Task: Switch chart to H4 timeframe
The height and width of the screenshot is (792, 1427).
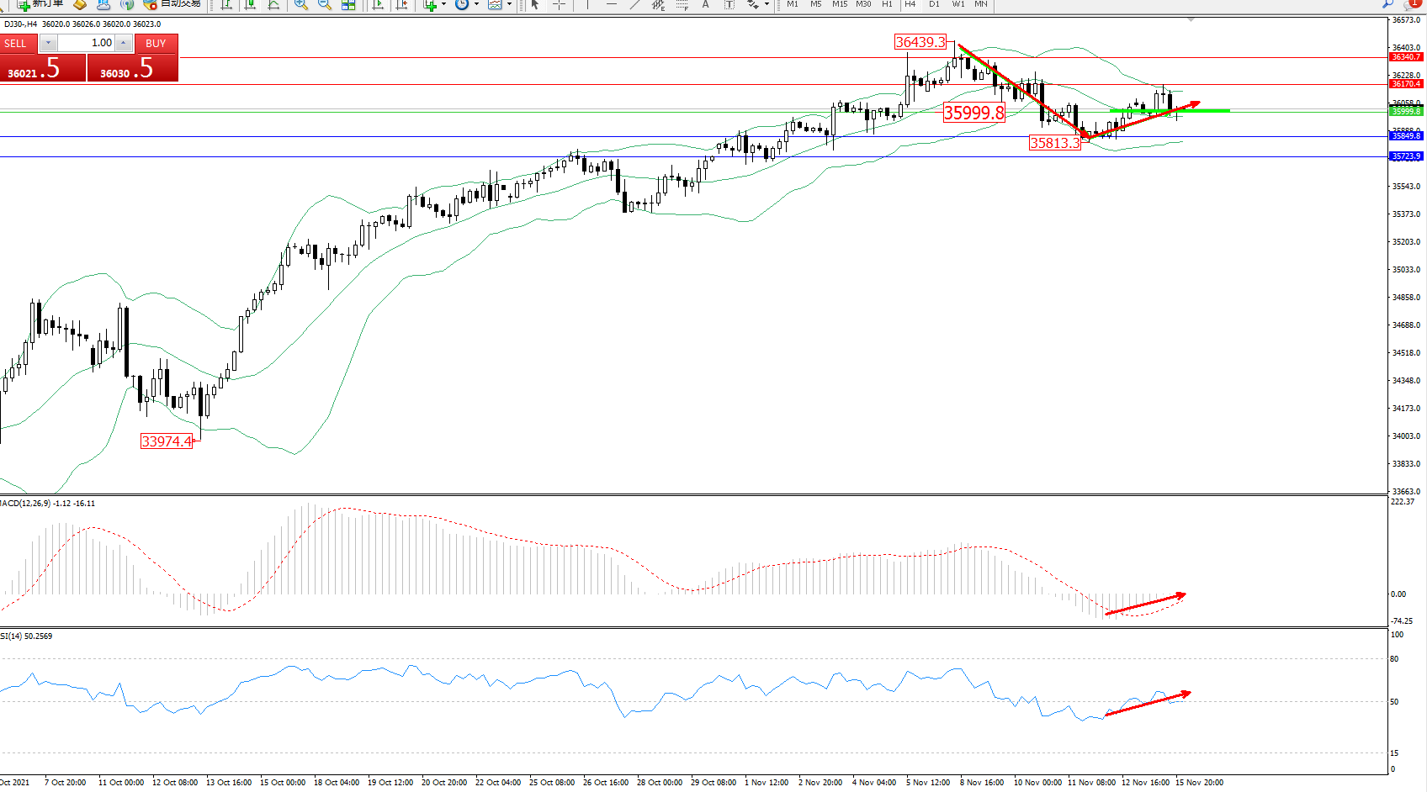Action: 910,4
